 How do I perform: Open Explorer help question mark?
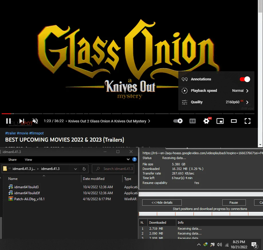tap(135, 159)
